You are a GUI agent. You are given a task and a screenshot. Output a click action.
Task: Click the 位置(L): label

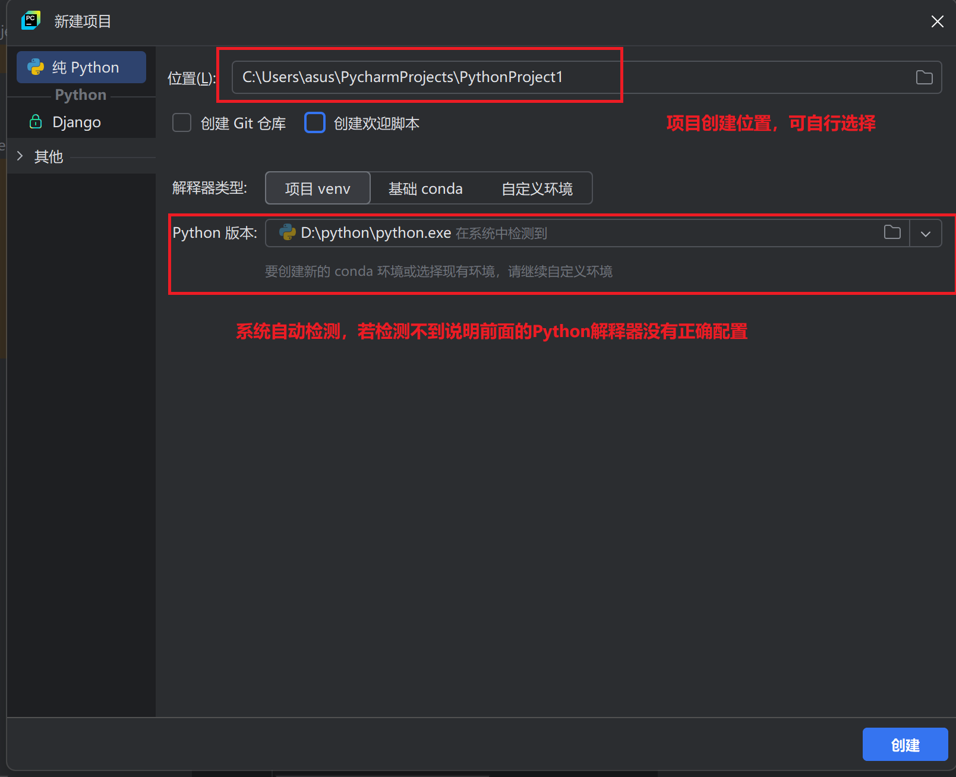tap(192, 78)
